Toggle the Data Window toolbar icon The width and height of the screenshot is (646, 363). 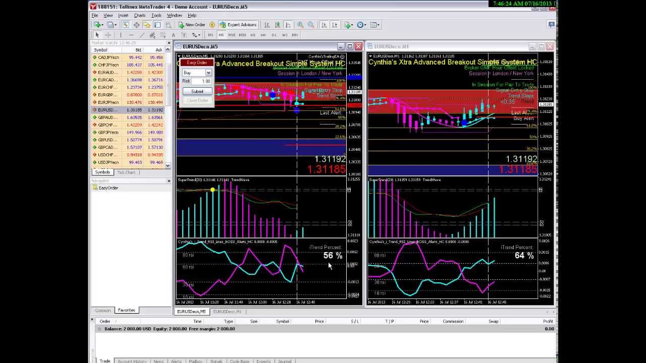136,25
